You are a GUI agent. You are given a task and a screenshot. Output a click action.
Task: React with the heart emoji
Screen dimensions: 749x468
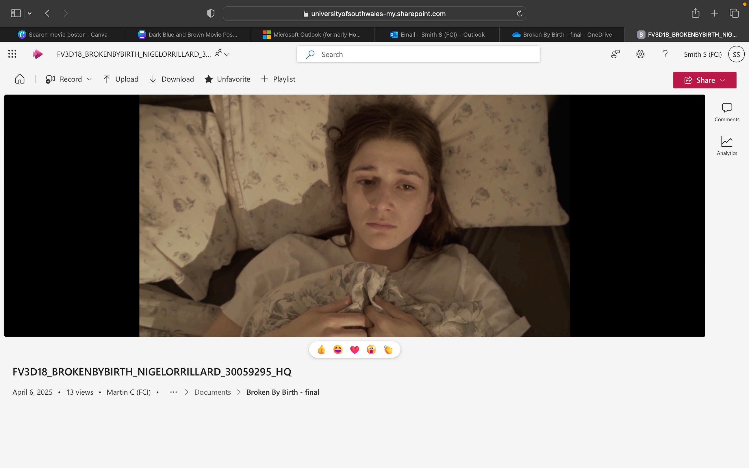354,350
